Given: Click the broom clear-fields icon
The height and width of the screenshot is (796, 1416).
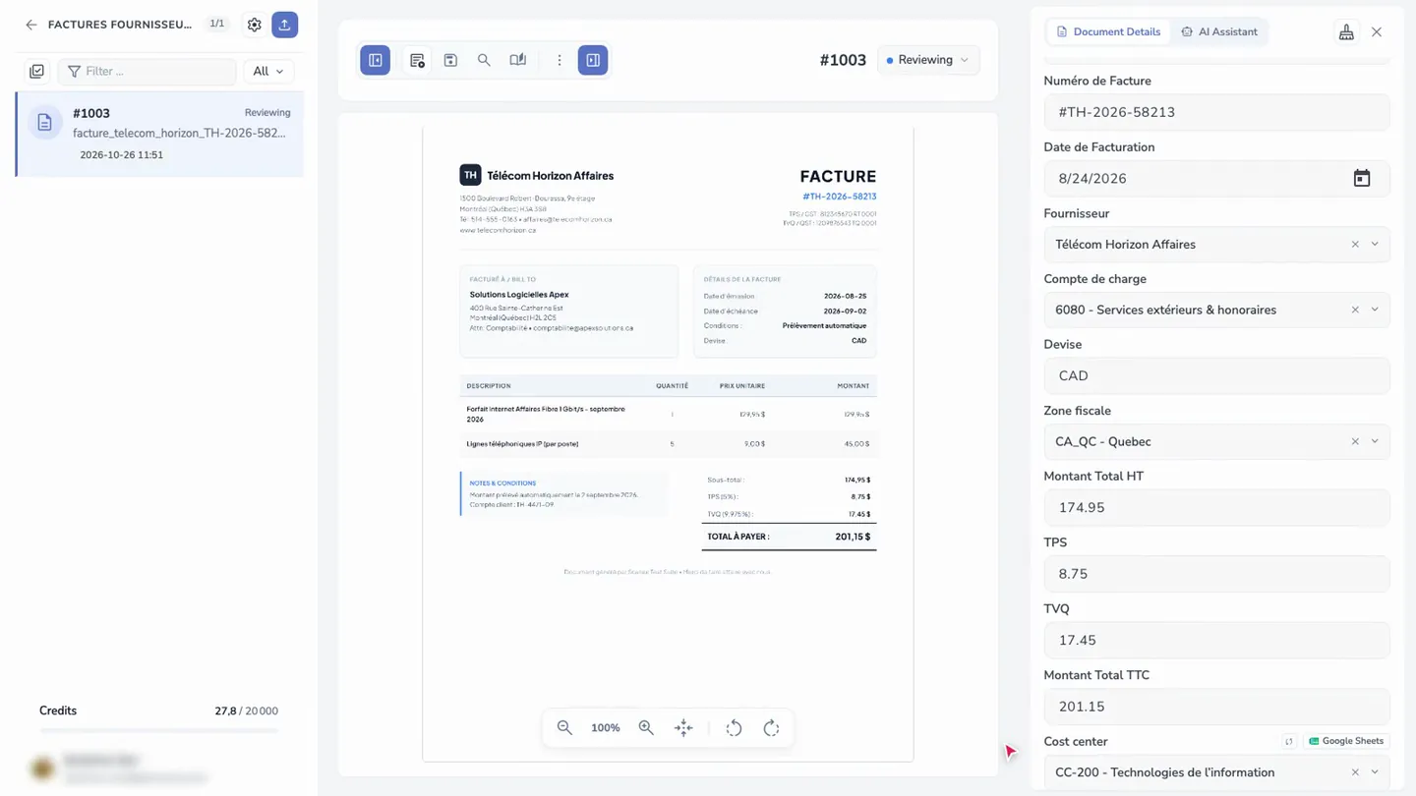Looking at the screenshot, I should point(1346,32).
